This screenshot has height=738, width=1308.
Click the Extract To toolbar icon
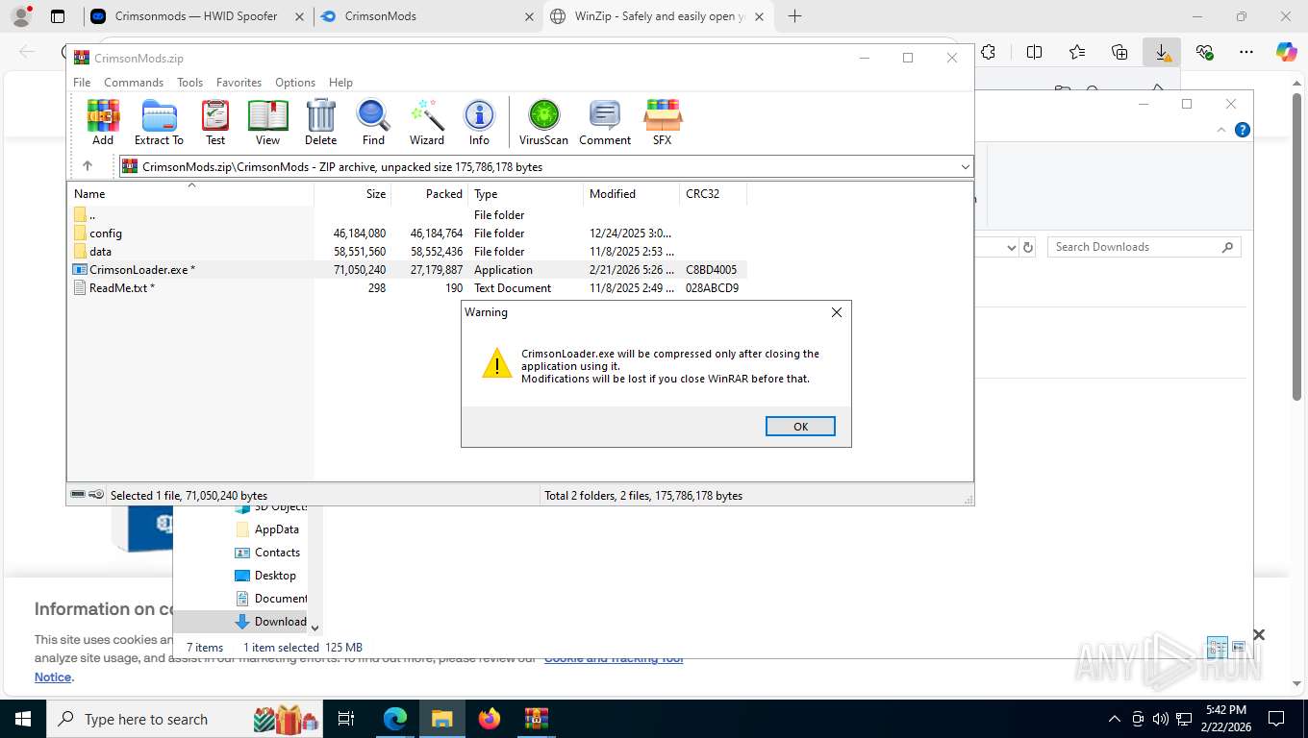159,122
